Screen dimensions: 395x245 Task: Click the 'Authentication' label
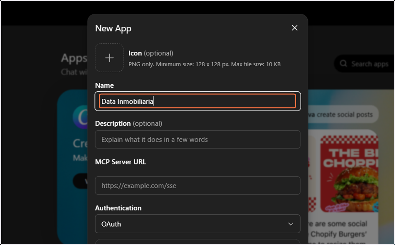tap(118, 208)
